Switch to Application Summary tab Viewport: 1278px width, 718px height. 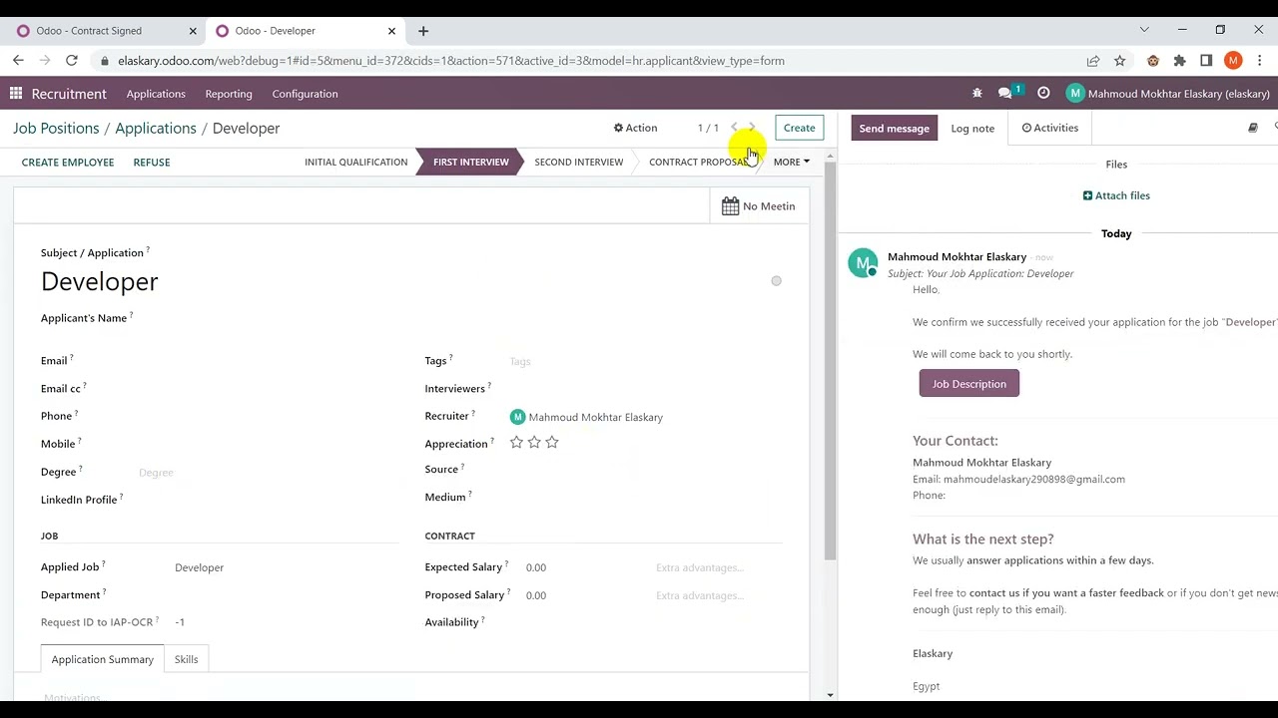103,659
